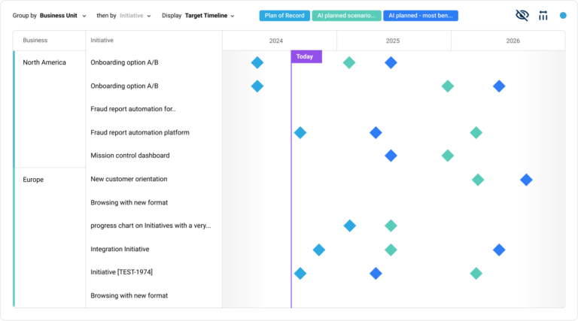578x321 pixels.
Task: Click light blue diamond on Fraud report automation platform
Action: [x=300, y=133]
